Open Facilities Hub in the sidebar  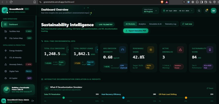point(17,31)
